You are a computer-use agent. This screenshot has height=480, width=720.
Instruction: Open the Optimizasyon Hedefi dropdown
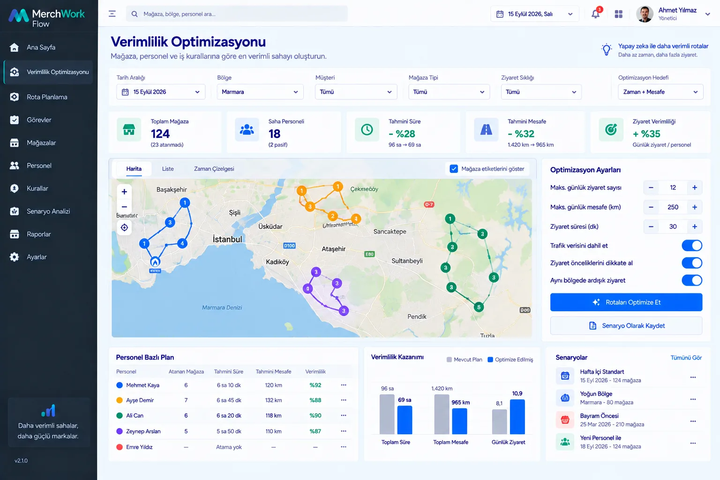(x=661, y=92)
